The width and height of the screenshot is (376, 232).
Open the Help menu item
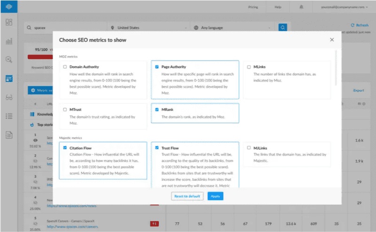tap(278, 7)
